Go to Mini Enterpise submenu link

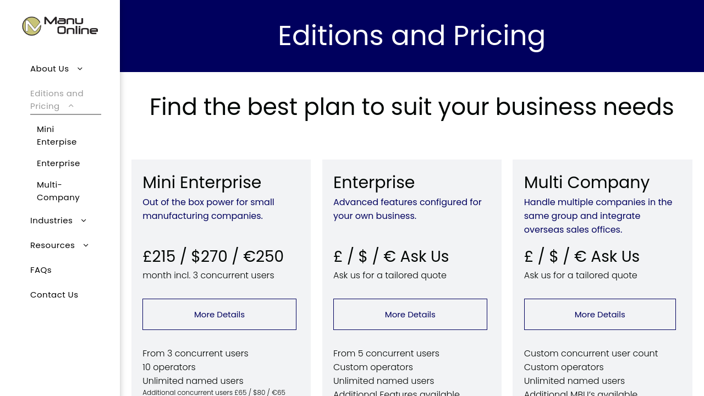click(57, 135)
